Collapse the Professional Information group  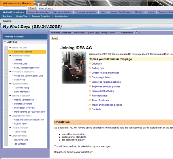pos(10,72)
